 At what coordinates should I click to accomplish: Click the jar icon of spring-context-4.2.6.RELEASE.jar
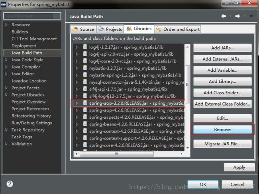tap(85, 131)
